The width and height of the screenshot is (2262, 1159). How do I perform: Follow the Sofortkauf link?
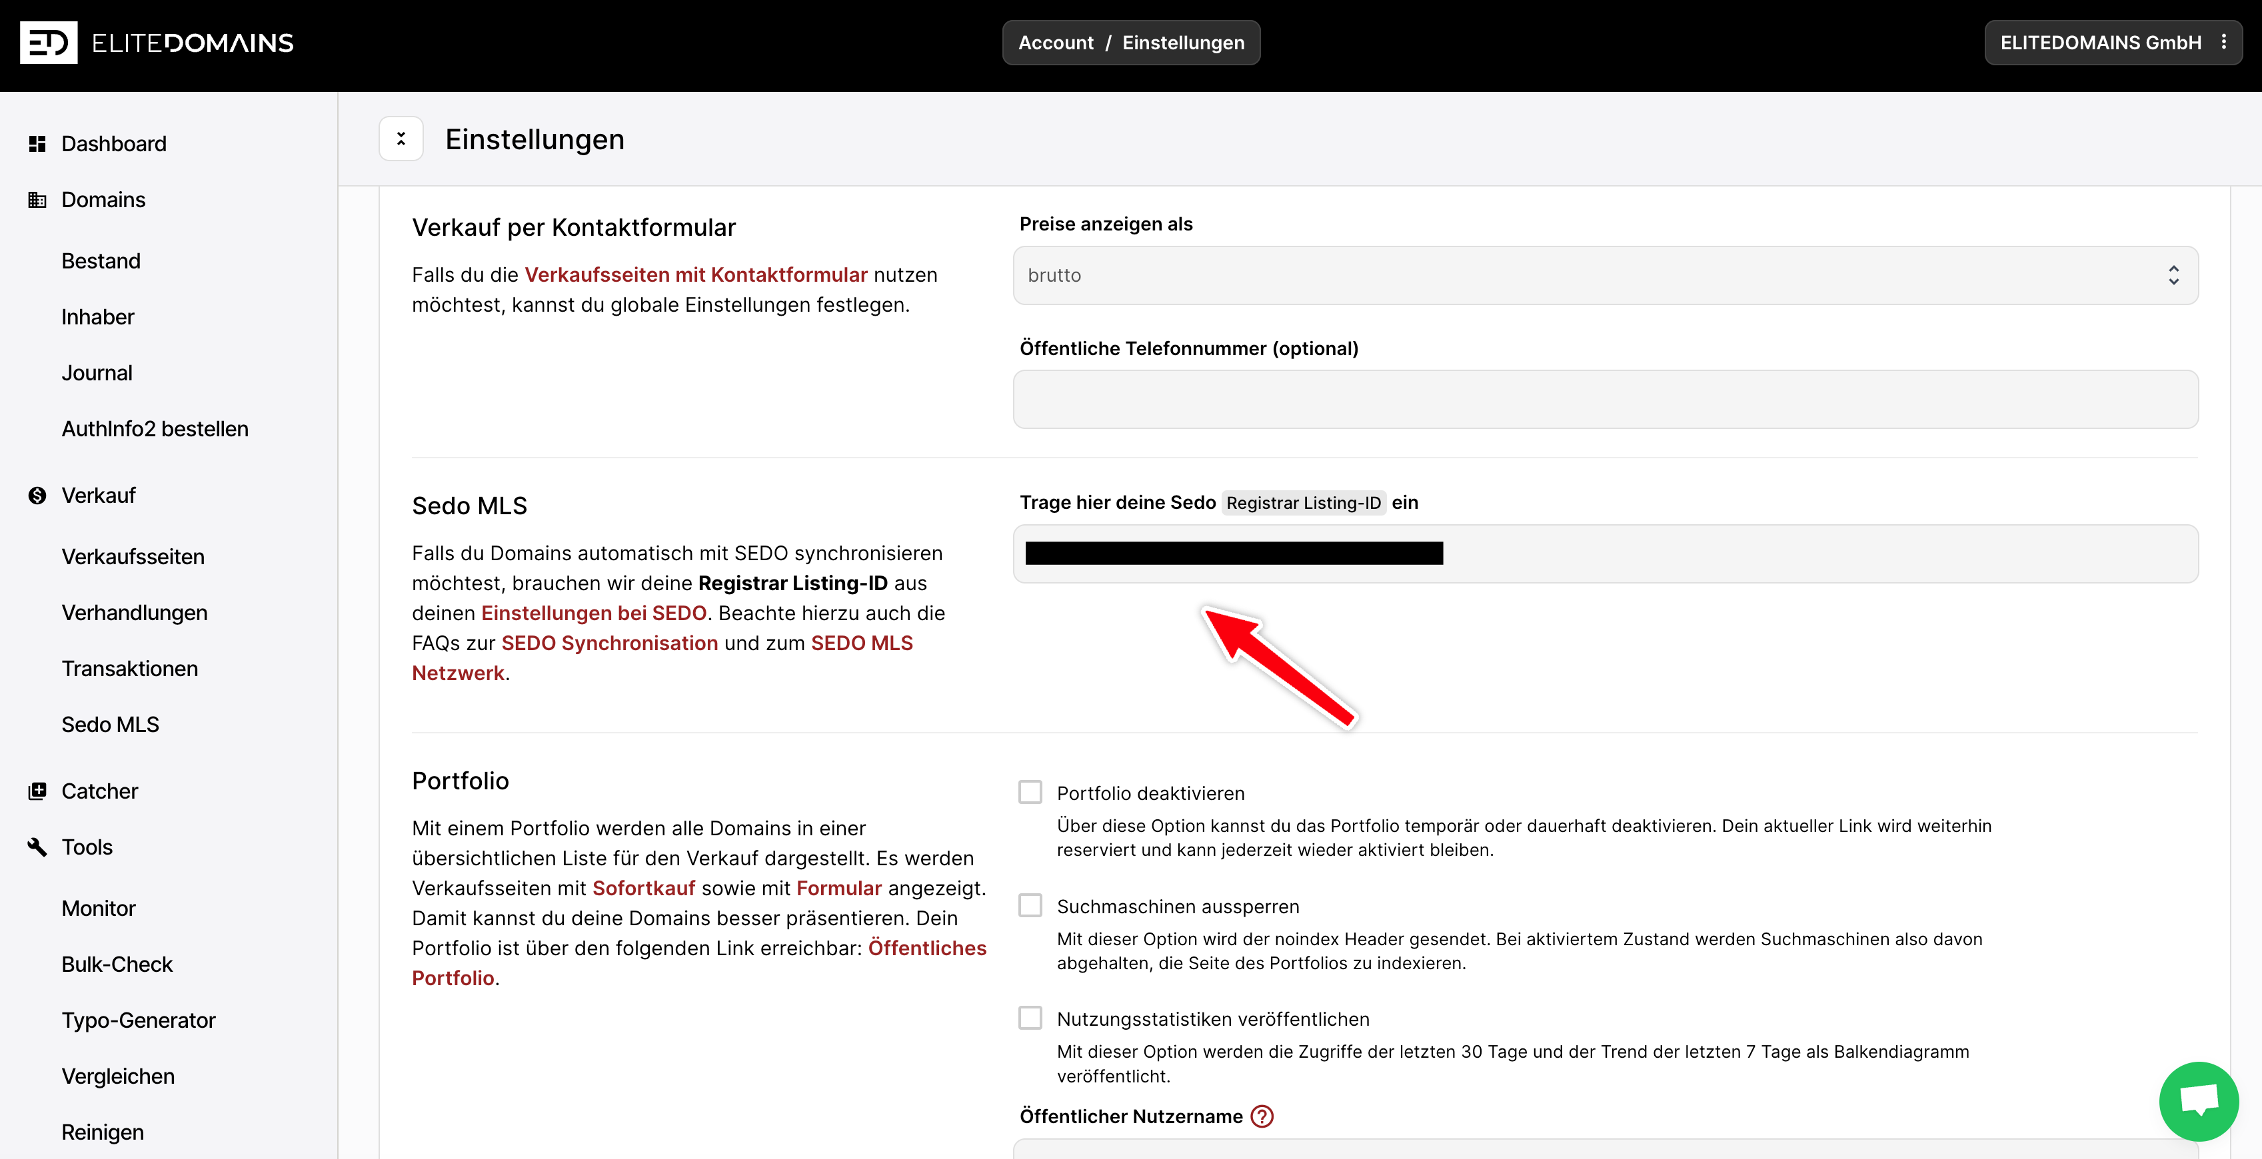pos(644,889)
